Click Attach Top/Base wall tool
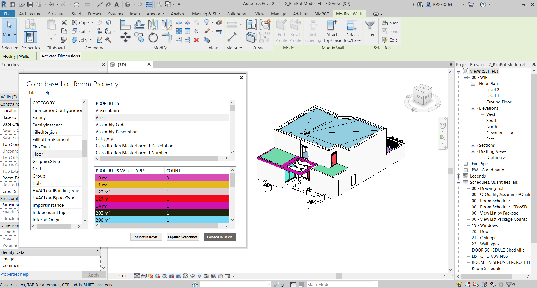The height and width of the screenshot is (288, 537). point(332,31)
